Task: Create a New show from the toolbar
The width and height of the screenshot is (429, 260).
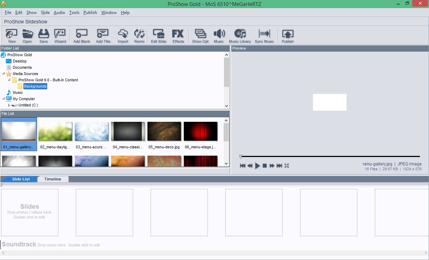Action: tap(12, 36)
